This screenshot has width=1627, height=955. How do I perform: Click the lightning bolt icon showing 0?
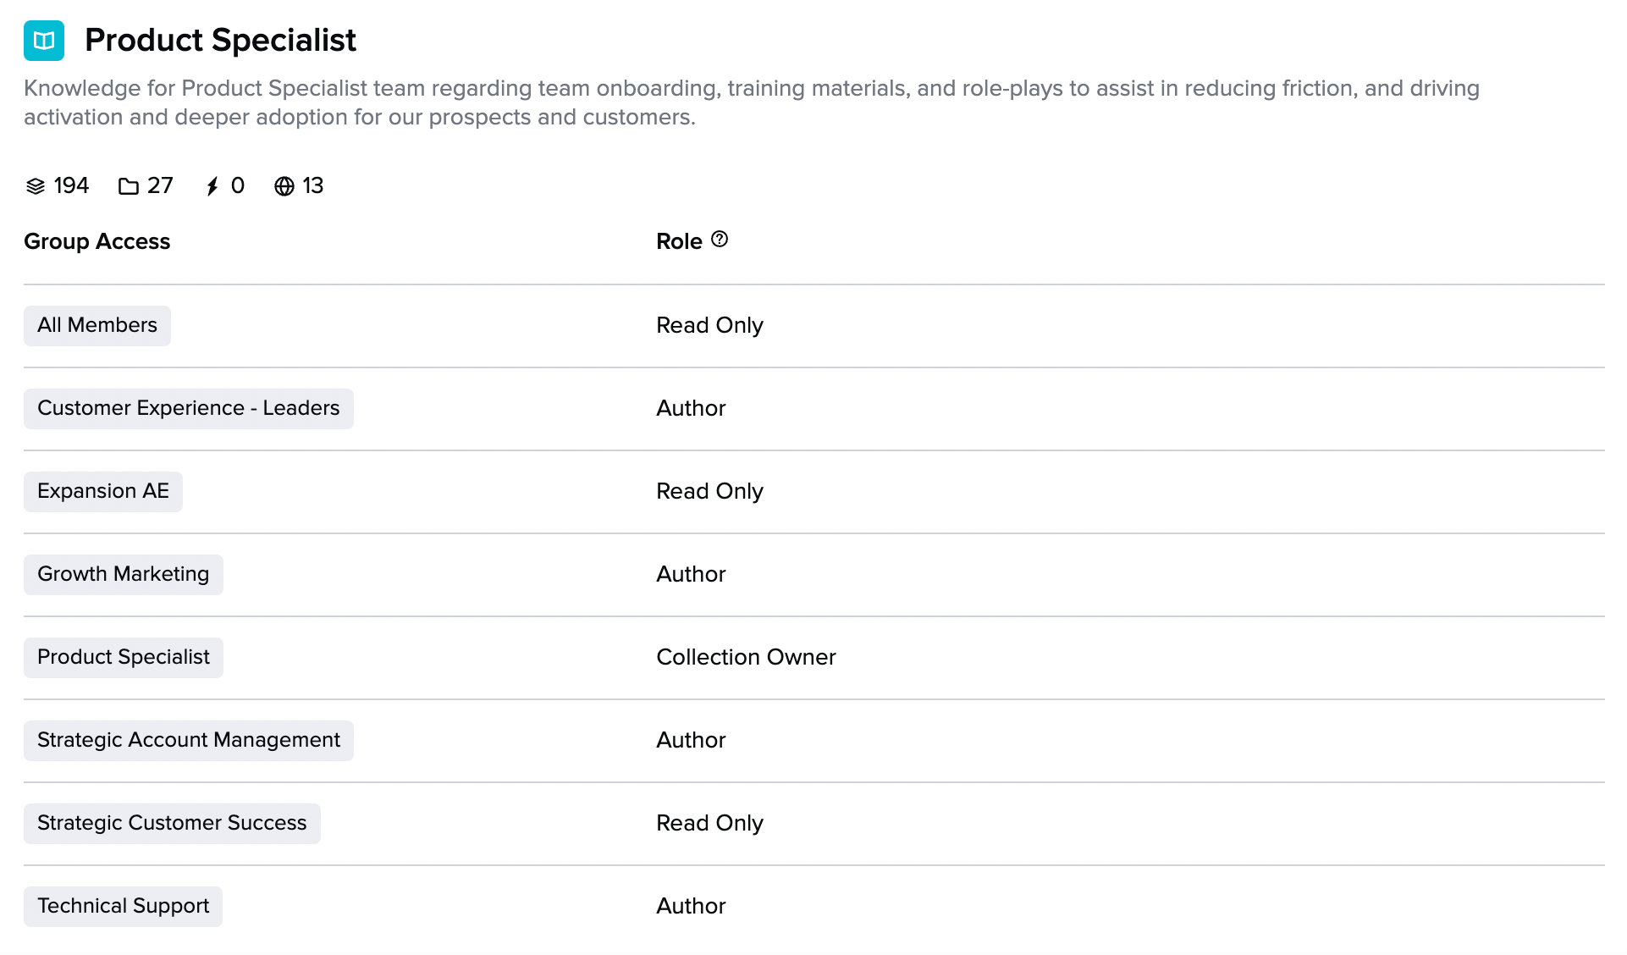point(212,186)
